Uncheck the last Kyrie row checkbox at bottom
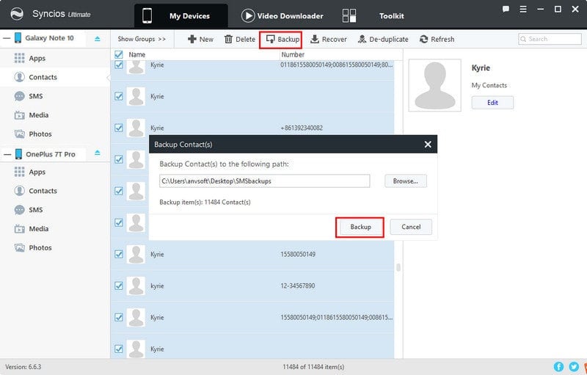The width and height of the screenshot is (587, 375). 119,349
